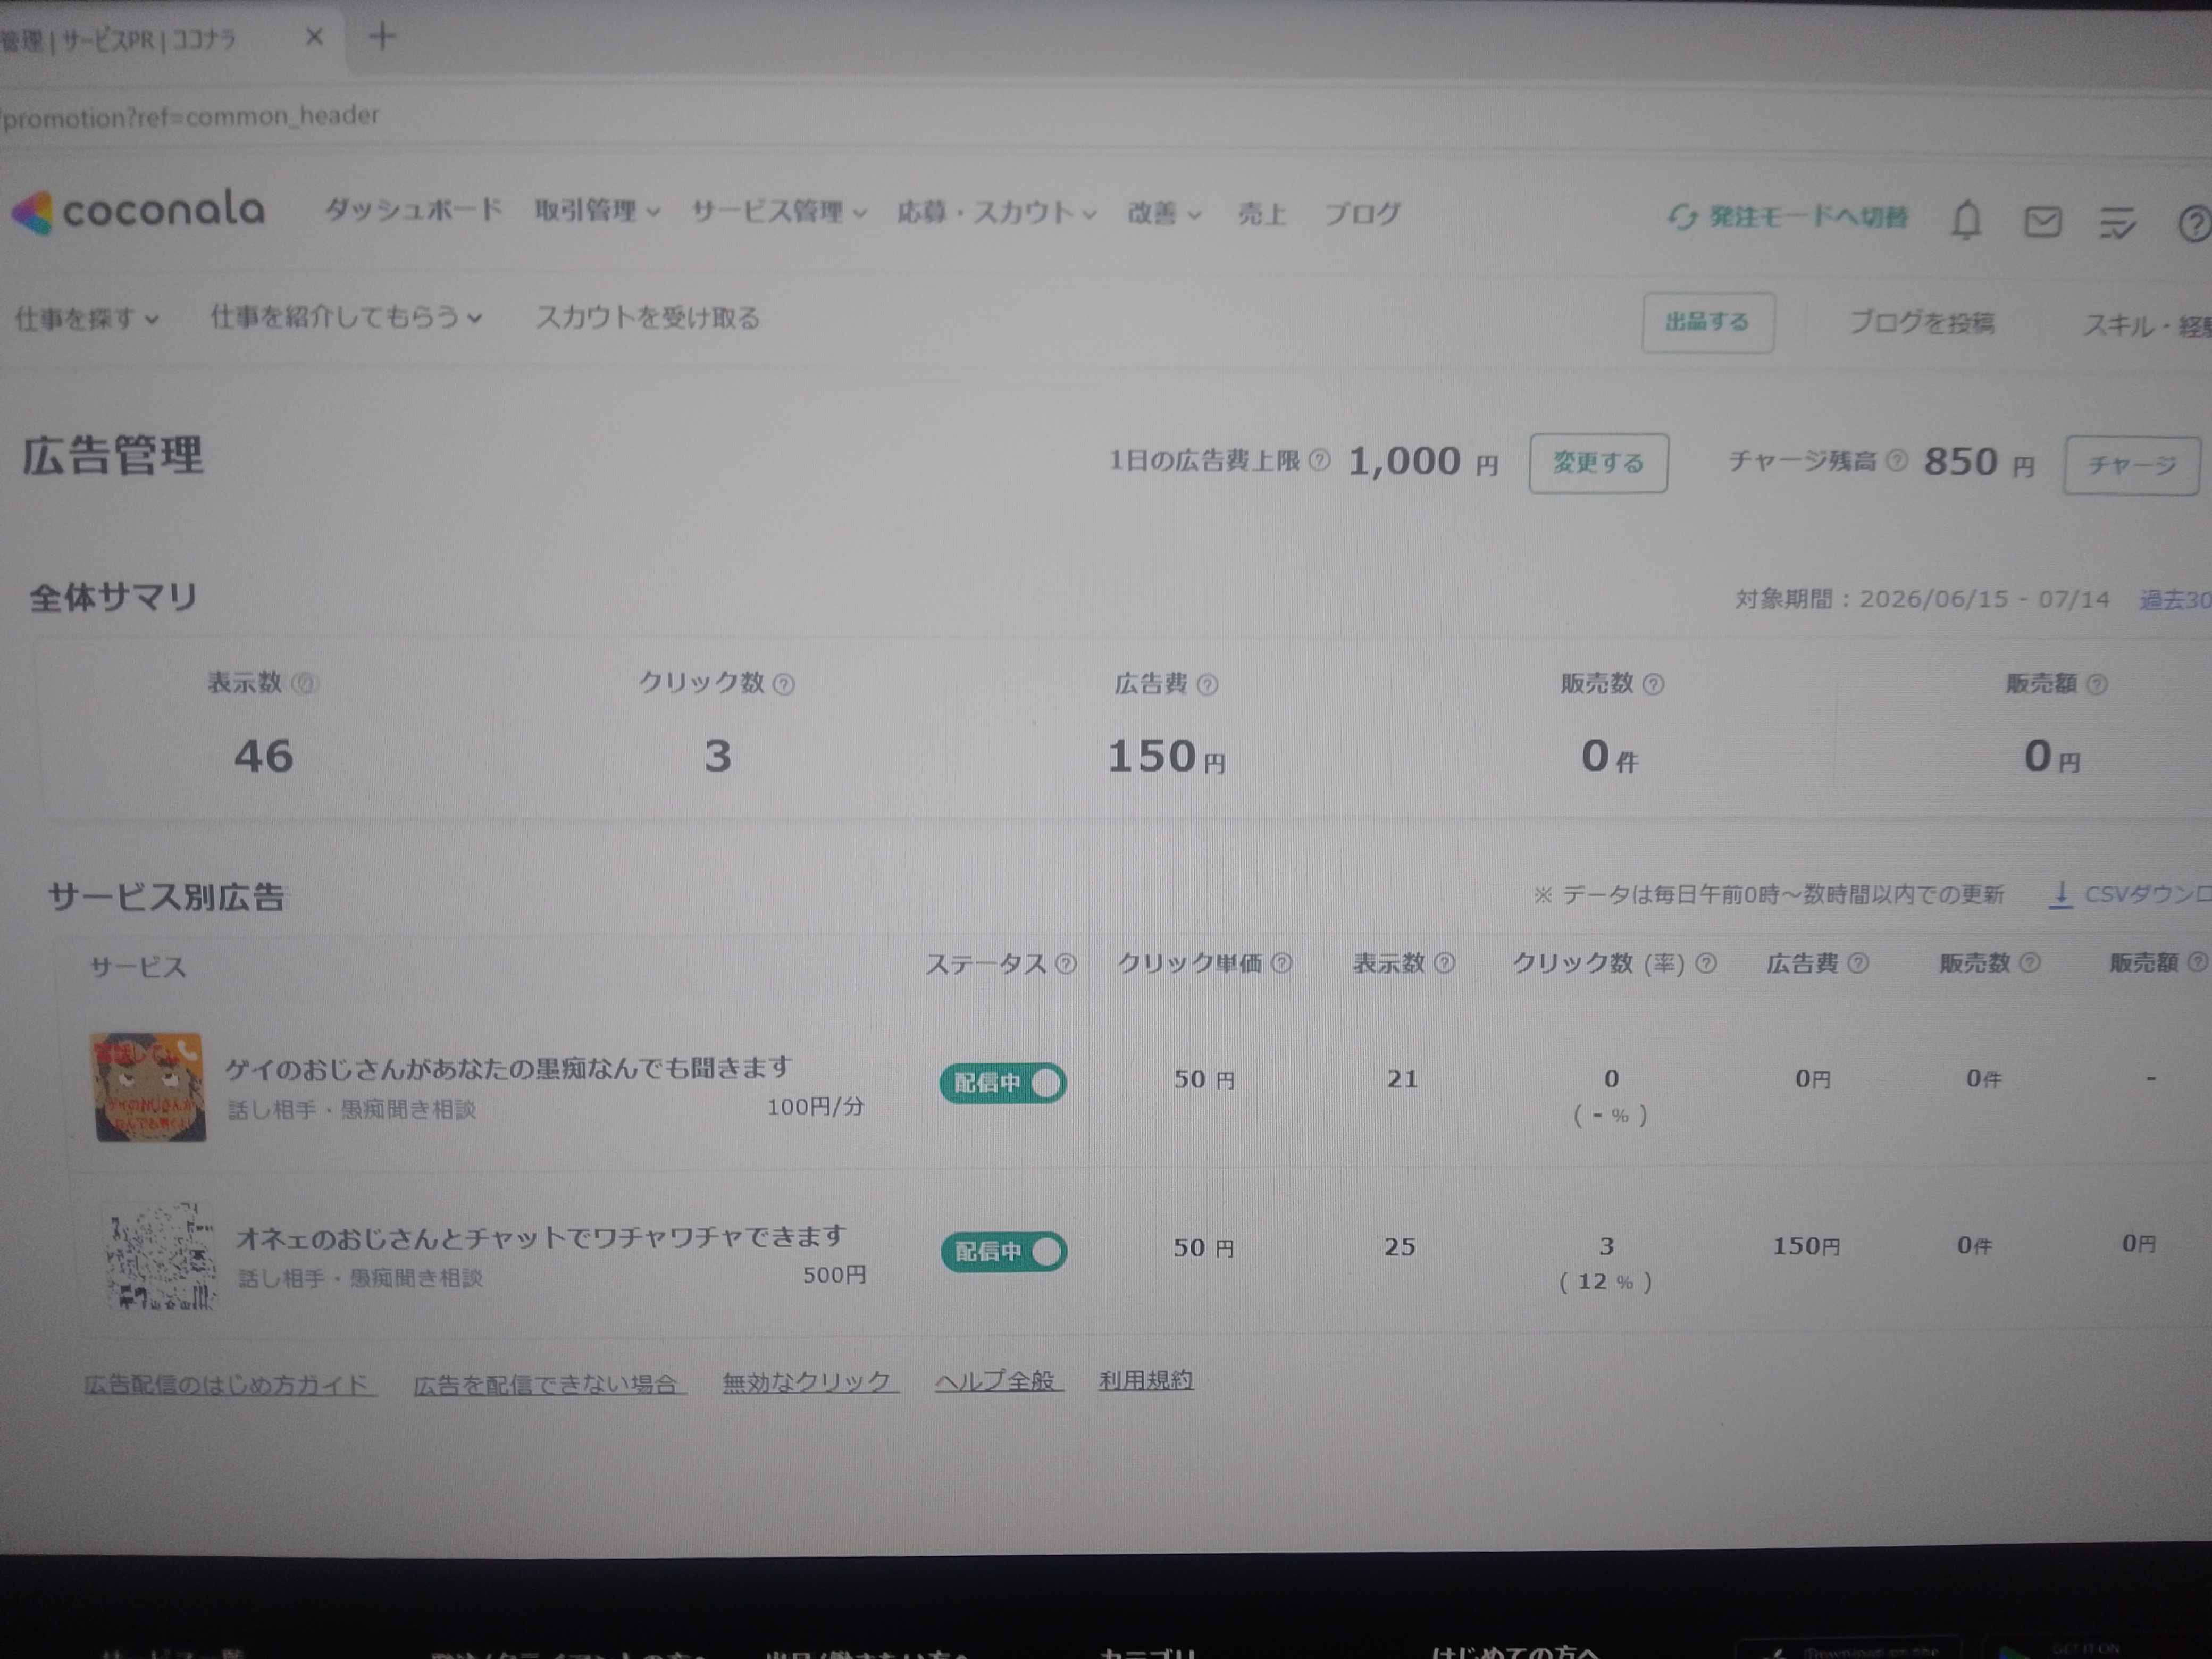2212x1659 pixels.
Task: Toggle 配信中 switch for ゲイのおじさん service
Action: (1003, 1083)
